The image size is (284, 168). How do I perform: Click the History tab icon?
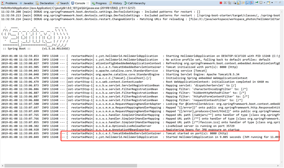(110, 3)
